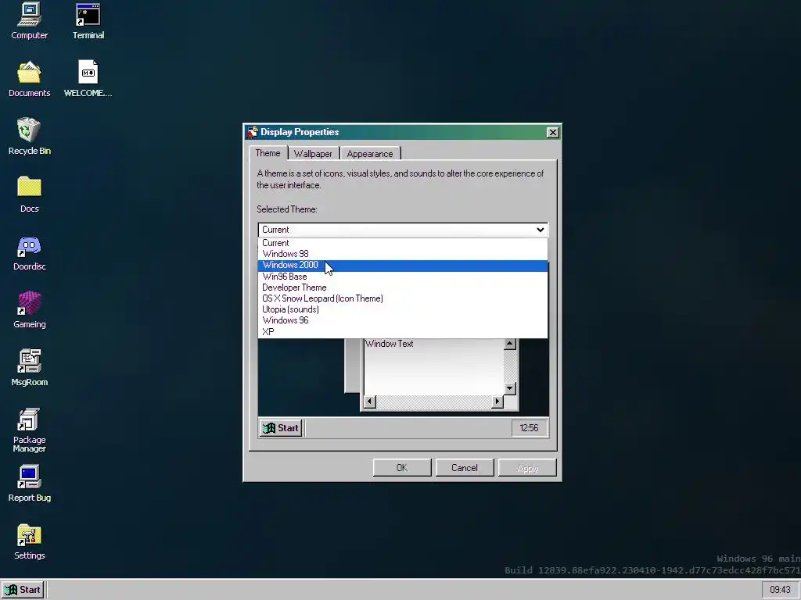Choose Developer Theme option

click(403, 287)
